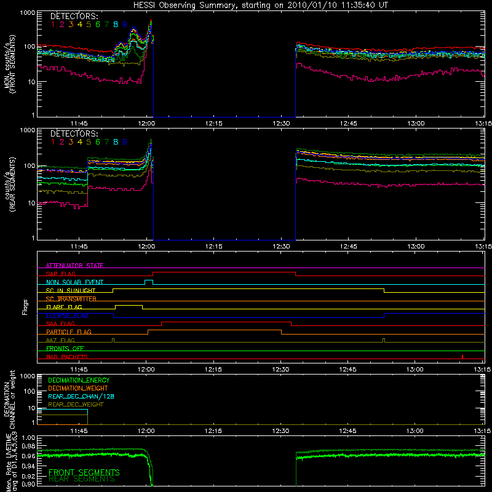Click the REAR_DEC_WEIGHT legend entry

coord(76,405)
